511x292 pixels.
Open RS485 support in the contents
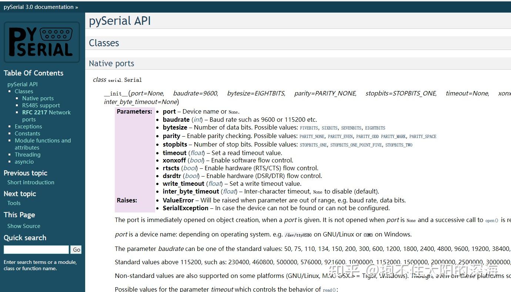coord(41,105)
